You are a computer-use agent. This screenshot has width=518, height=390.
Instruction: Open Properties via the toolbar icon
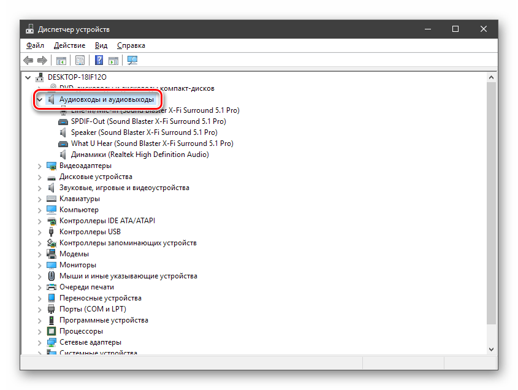pyautogui.click(x=80, y=60)
